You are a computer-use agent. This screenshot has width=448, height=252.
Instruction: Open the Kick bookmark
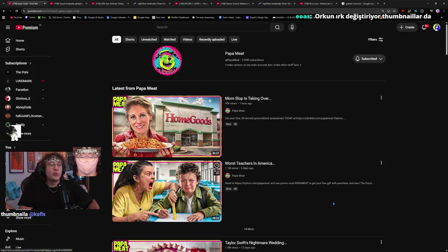42,17
